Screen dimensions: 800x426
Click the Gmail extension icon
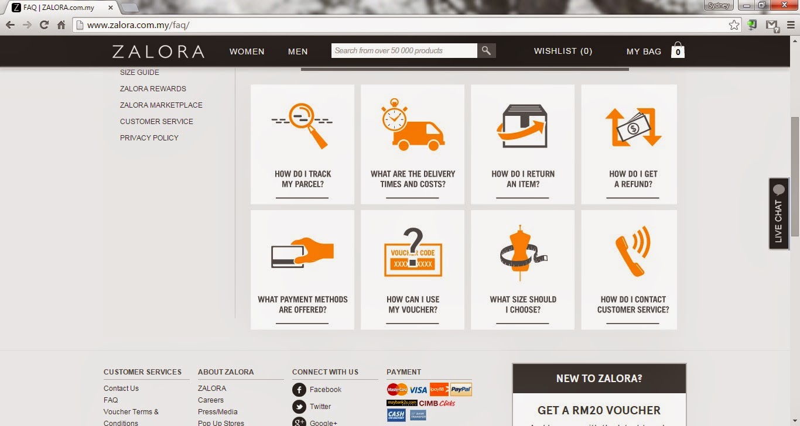pyautogui.click(x=772, y=25)
